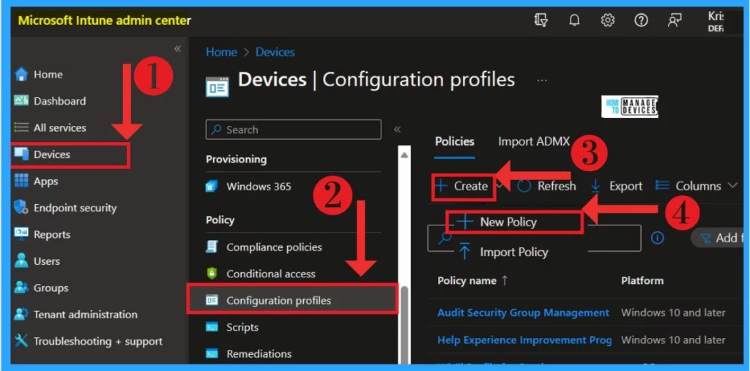Image resolution: width=750 pixels, height=371 pixels.
Task: Choose Import Policy from the Create menu
Action: [x=504, y=252]
